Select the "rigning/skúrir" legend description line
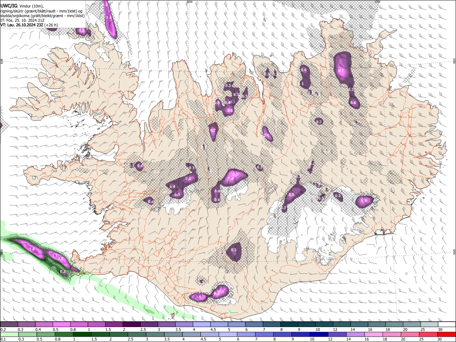Image resolution: width=456 pixels, height=342 pixels. pos(41,11)
